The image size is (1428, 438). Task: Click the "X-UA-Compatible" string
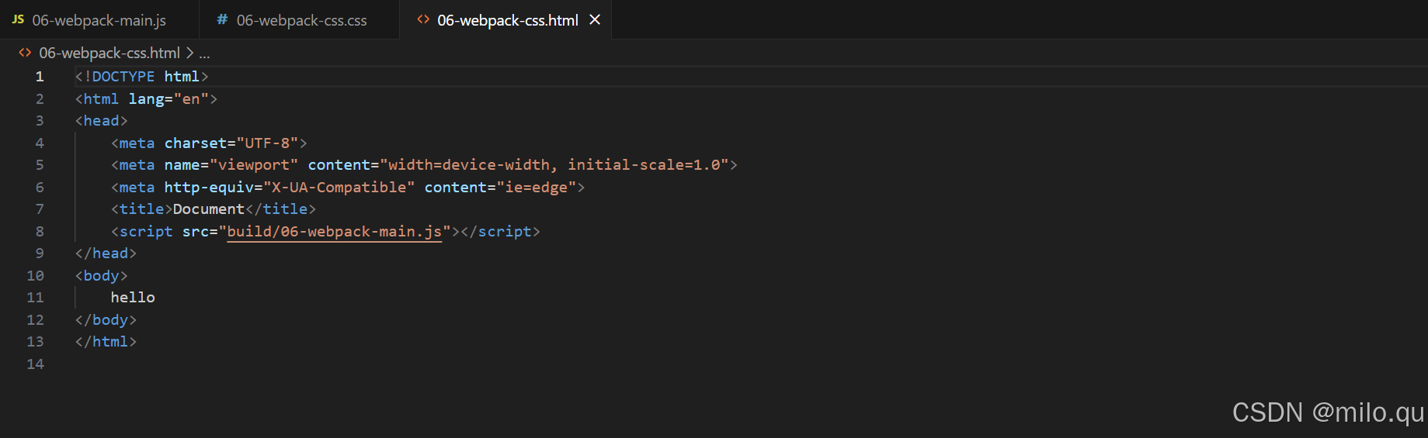pos(339,188)
